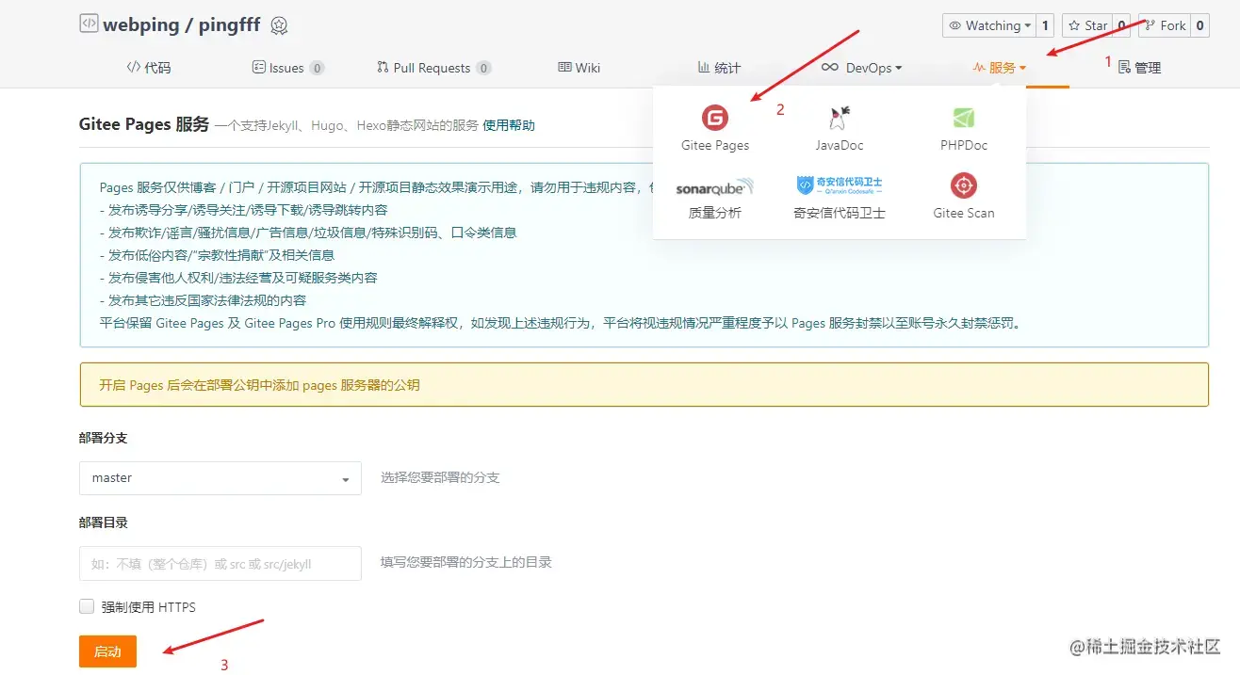This screenshot has width=1240, height=675.
Task: Open Gitee Pages service icon
Action: tap(715, 118)
